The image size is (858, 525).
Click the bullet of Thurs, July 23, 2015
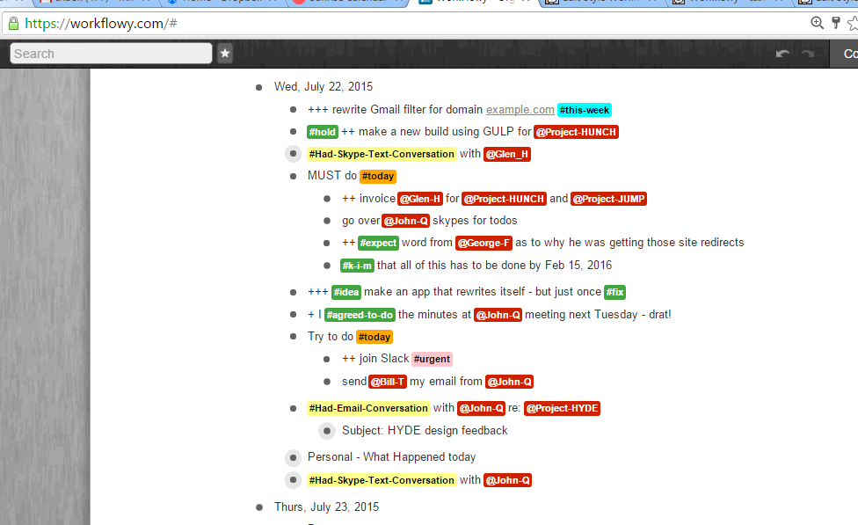[259, 507]
